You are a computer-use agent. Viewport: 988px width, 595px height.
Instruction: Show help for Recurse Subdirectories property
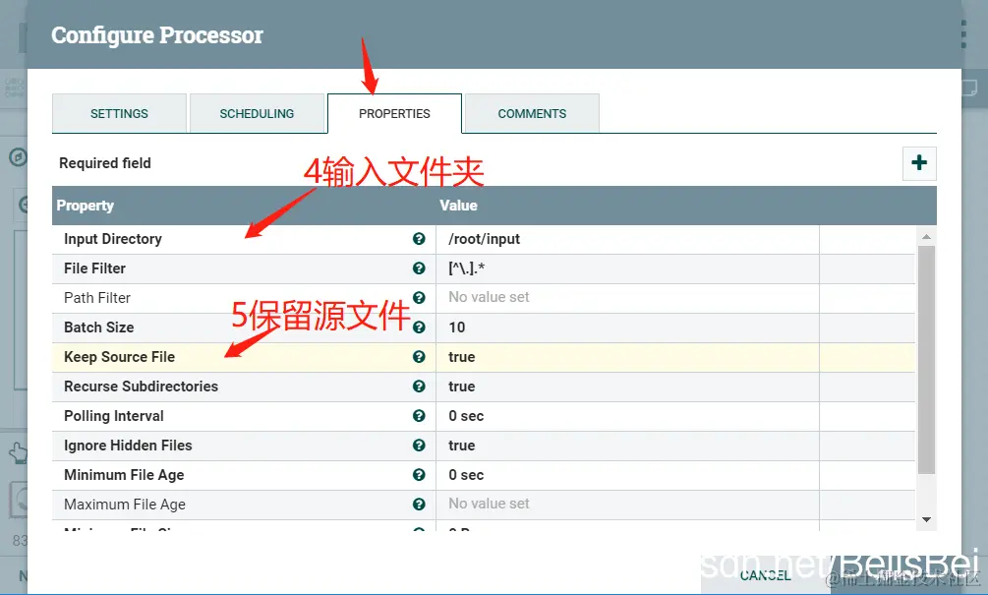click(419, 387)
